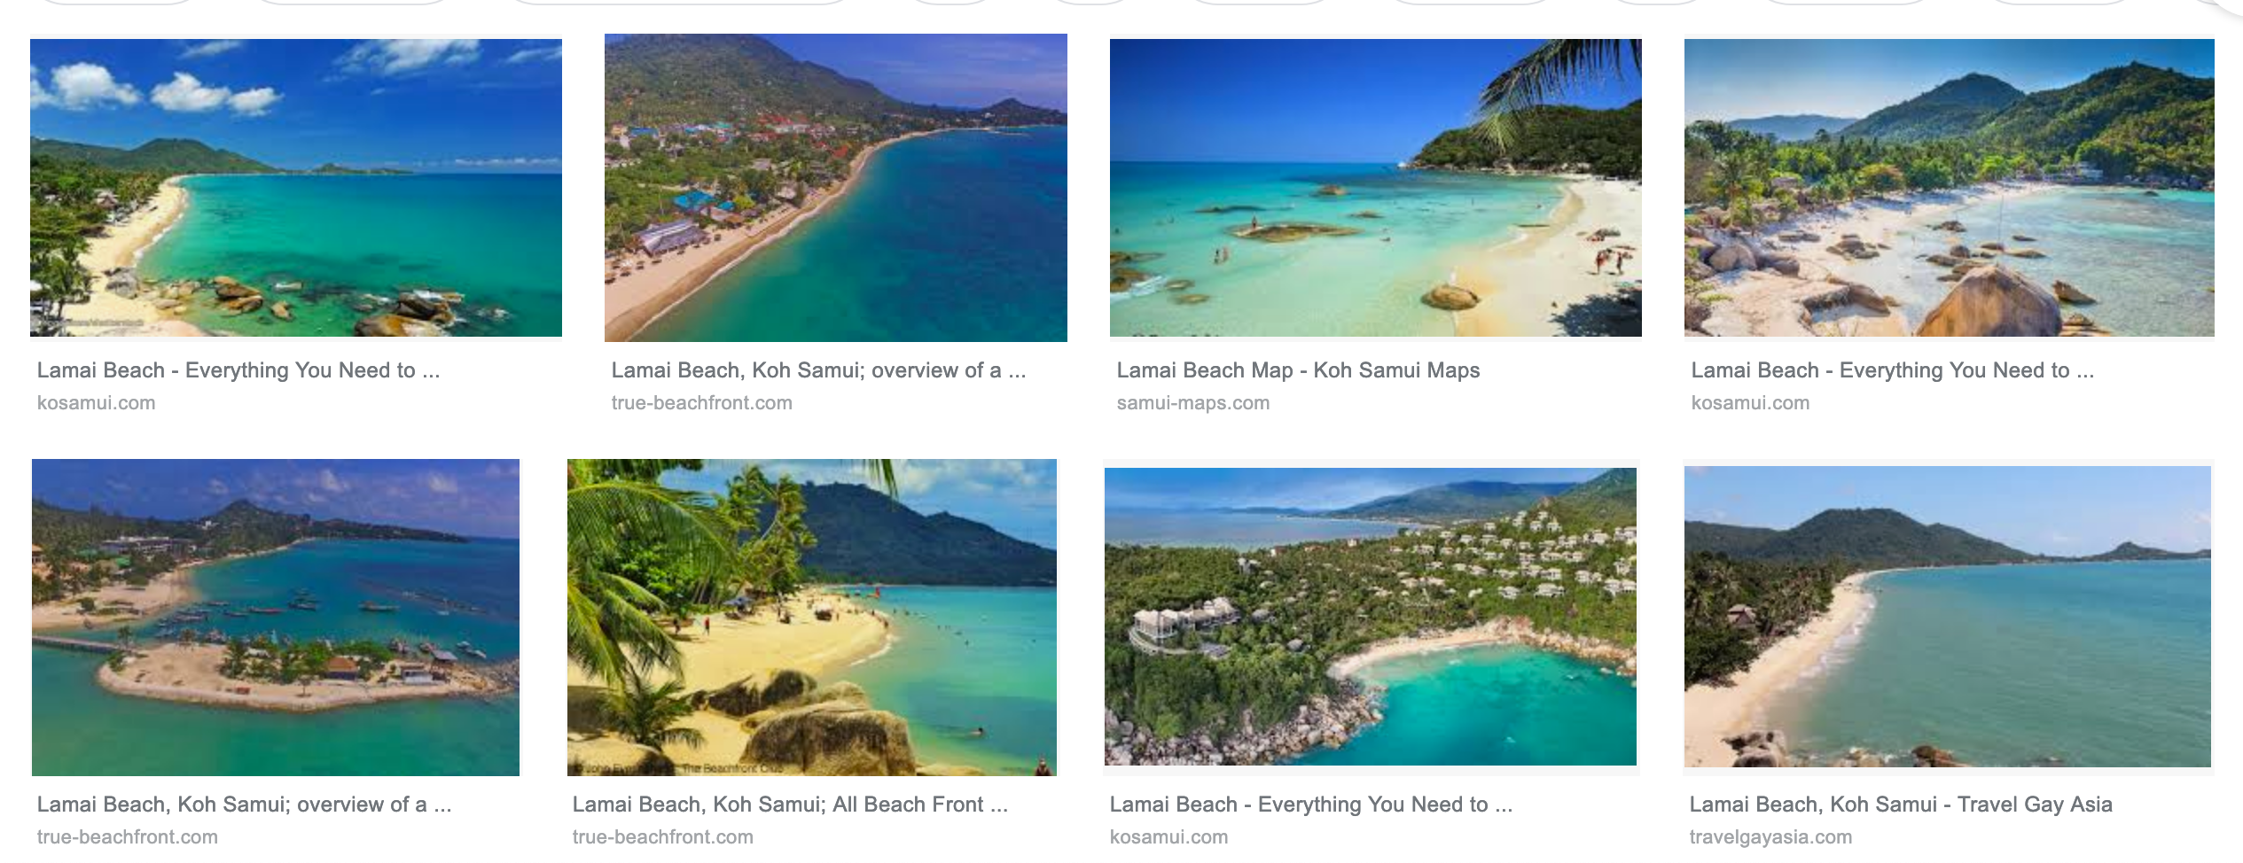Open the aerial coastline photo showing town rooftops
This screenshot has height=863, width=2243.
click(x=836, y=188)
